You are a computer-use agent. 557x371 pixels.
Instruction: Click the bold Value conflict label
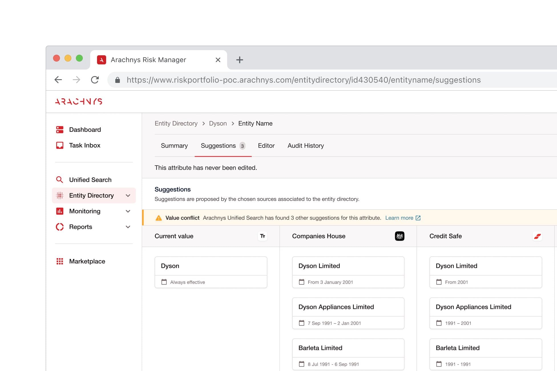point(182,218)
